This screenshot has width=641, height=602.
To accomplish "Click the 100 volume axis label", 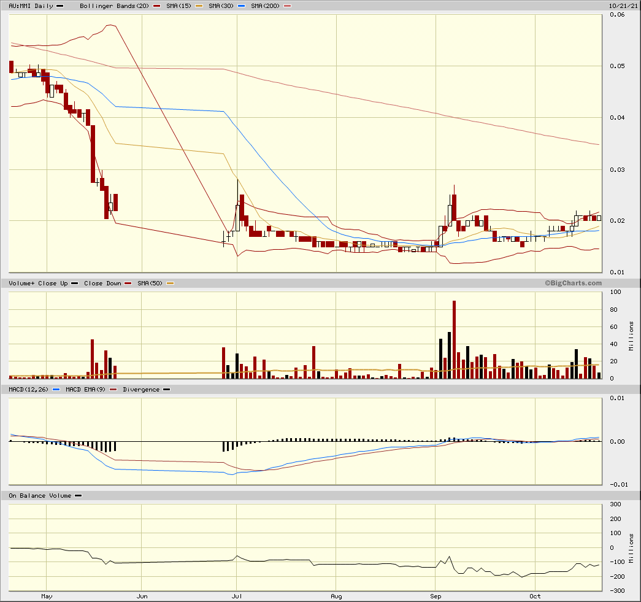I will pos(615,291).
